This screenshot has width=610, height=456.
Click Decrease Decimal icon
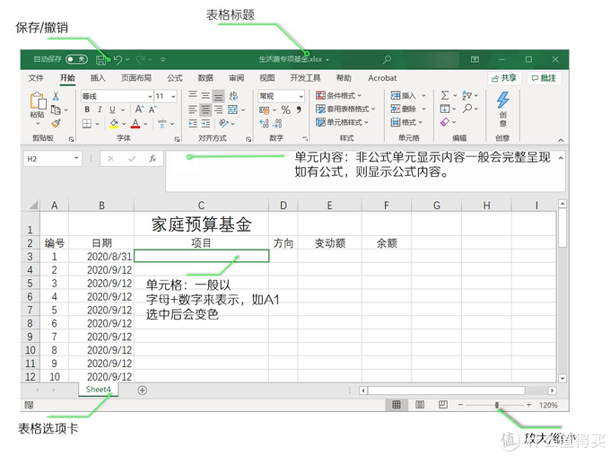pos(277,124)
